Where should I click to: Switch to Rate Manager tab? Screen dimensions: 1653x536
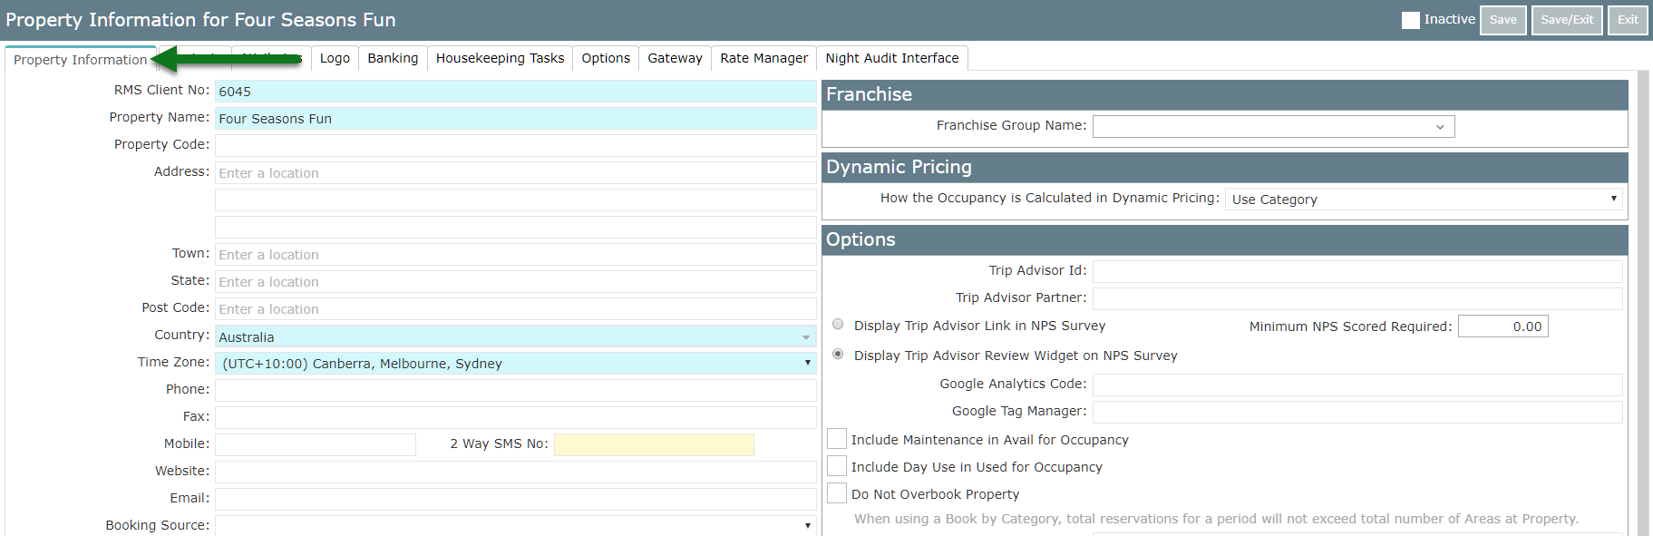coord(763,58)
